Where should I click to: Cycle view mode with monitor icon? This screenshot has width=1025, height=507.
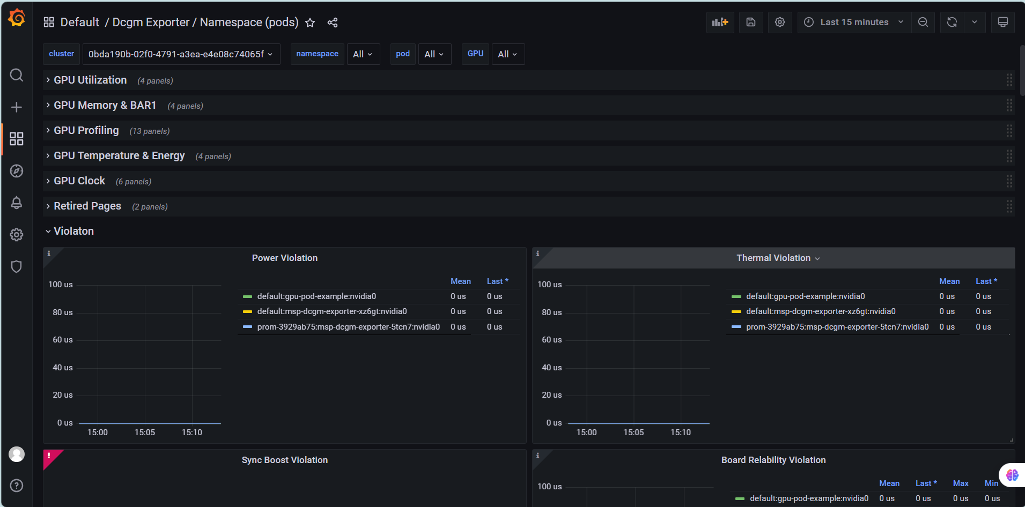(1002, 23)
